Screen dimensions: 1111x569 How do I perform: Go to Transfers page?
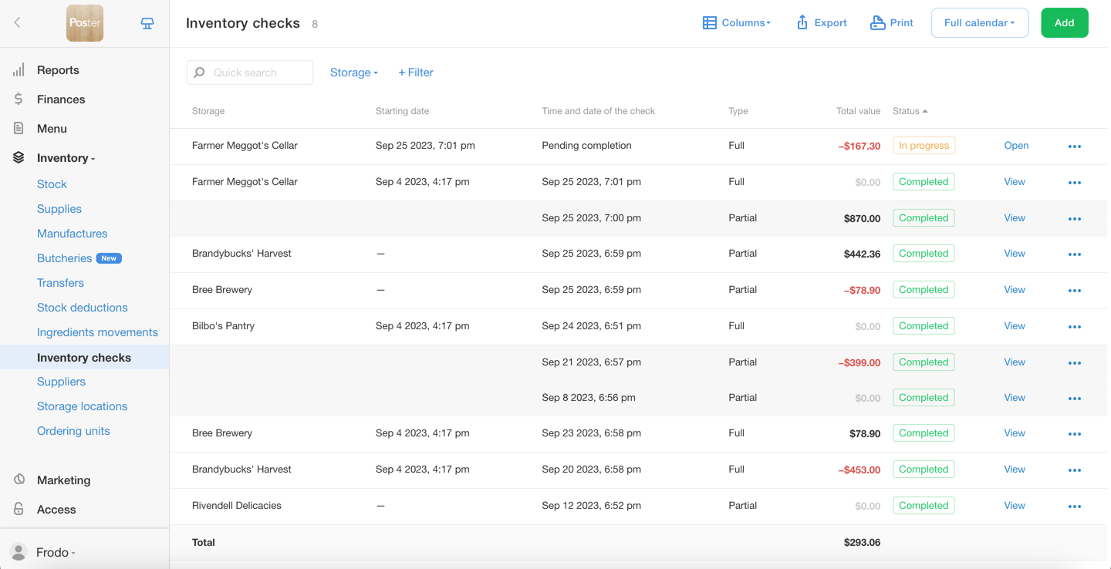(x=60, y=283)
